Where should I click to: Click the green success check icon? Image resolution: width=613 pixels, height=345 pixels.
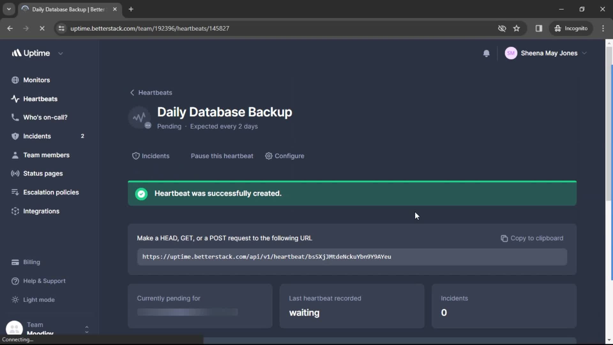tap(141, 194)
